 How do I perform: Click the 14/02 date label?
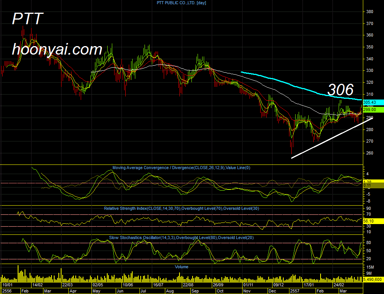(x=37, y=285)
